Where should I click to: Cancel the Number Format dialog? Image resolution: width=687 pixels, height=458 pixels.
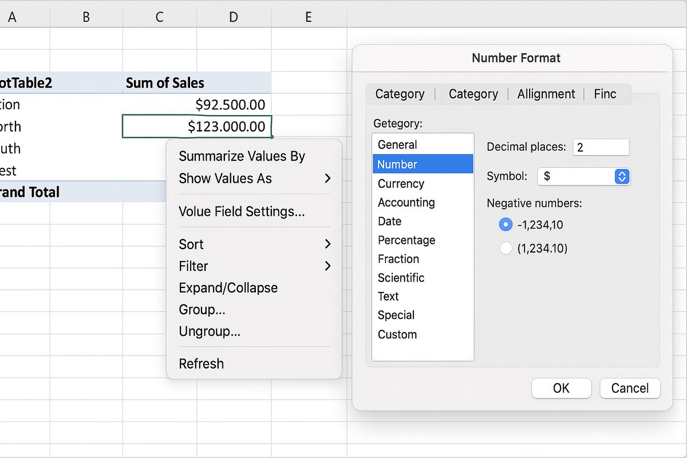(x=630, y=388)
